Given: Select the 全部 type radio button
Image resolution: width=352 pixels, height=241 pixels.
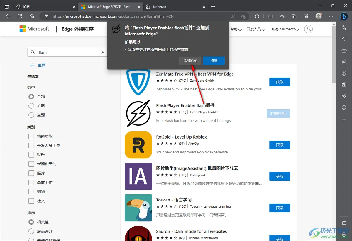Looking at the screenshot, I should pos(31,96).
